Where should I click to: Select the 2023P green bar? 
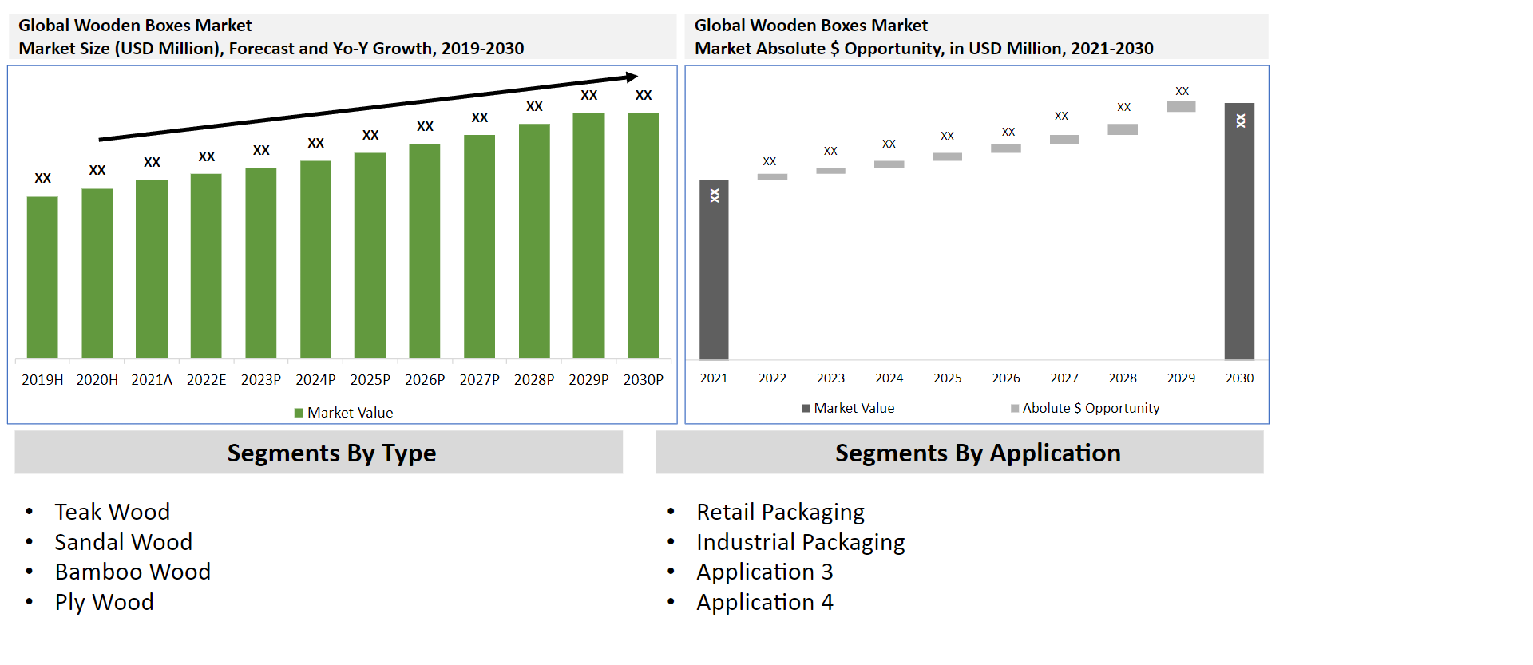[x=261, y=263]
